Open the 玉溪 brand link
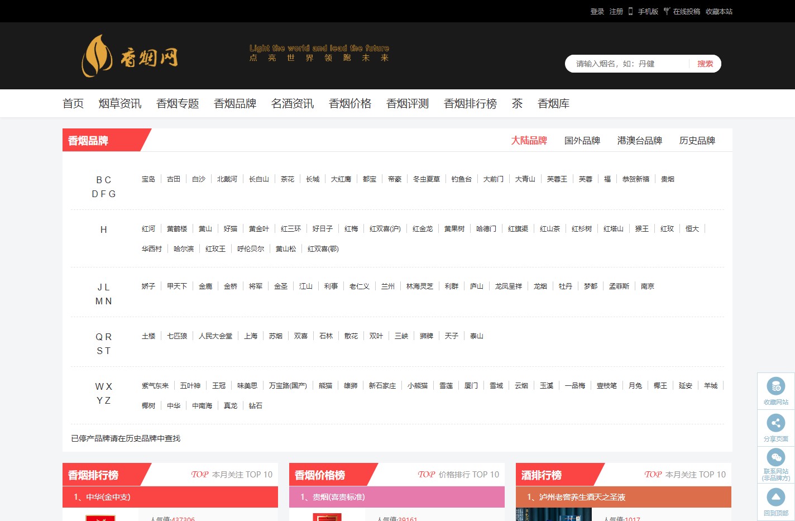795x521 pixels. tap(547, 386)
